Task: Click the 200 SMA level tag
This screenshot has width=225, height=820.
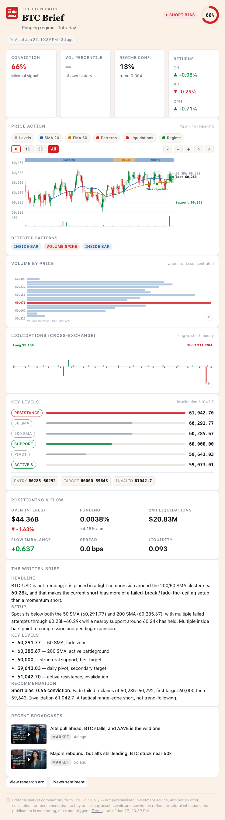Action: click(23, 434)
